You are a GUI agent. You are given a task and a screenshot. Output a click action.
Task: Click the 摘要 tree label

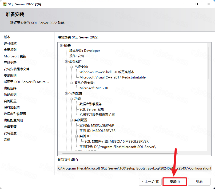tap(67, 45)
